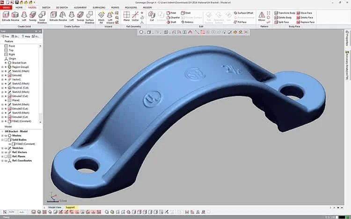This screenshot has width=351, height=219.
Task: Create a reference Plane
Action: pyautogui.click(x=126, y=16)
